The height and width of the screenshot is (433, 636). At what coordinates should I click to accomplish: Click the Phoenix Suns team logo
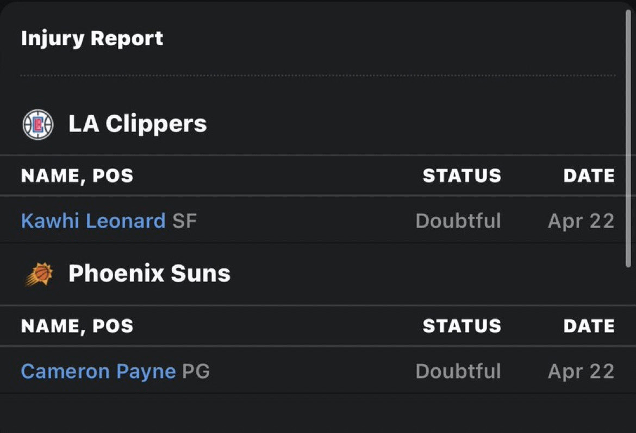click(x=38, y=274)
